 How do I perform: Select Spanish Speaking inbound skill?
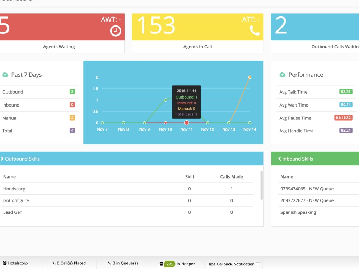coord(298,212)
